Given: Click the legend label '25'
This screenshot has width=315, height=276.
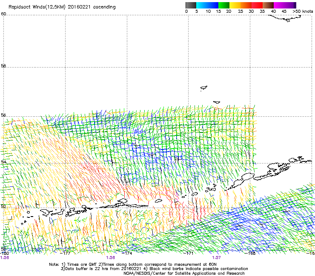Looking at the screenshot, I should tap(241, 11).
